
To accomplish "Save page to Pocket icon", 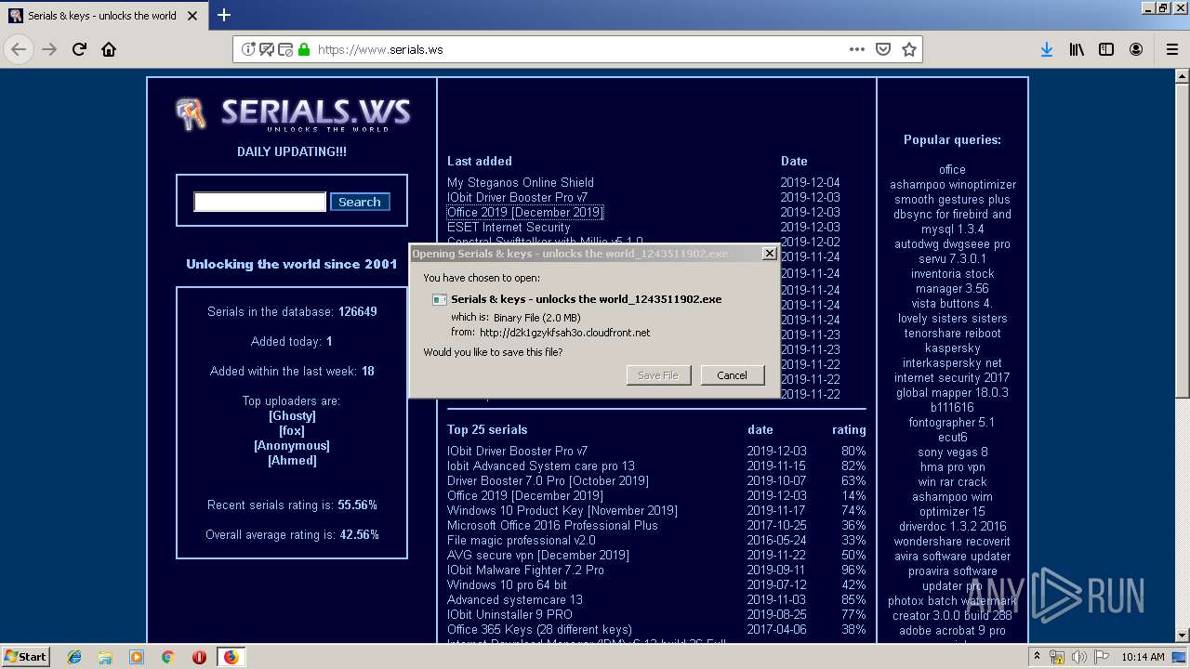I will pyautogui.click(x=883, y=49).
